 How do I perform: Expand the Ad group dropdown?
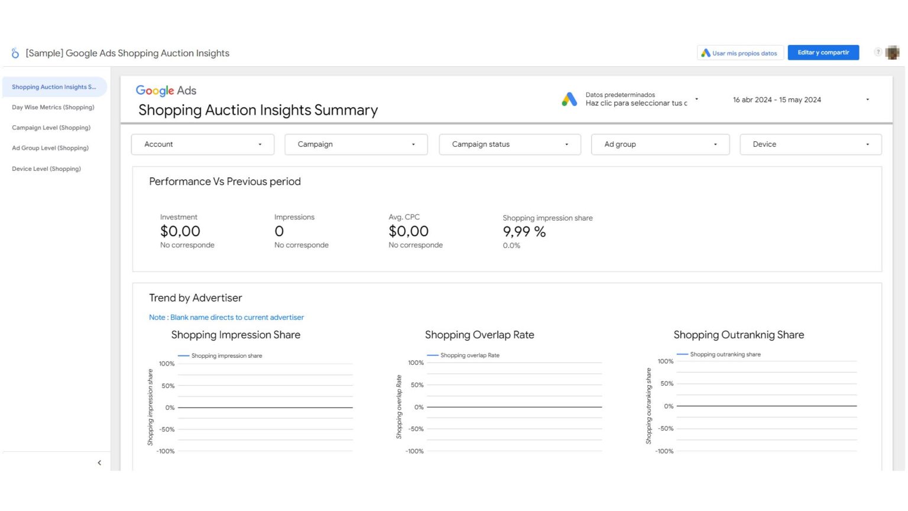point(660,144)
